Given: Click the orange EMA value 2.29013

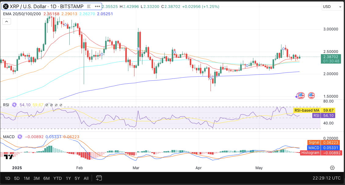Looking at the screenshot, I should click(69, 14).
